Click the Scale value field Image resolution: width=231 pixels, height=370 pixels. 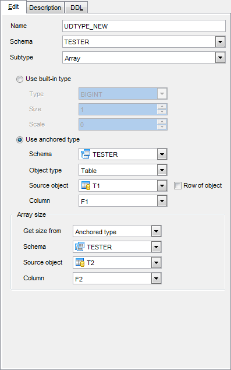pos(118,124)
